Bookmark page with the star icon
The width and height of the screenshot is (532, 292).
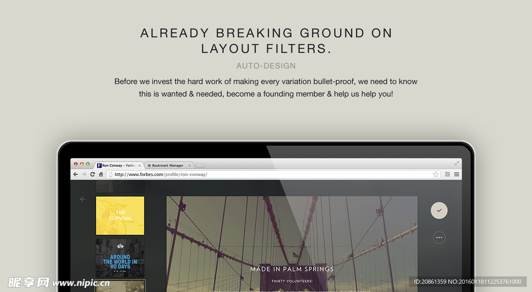[436, 175]
